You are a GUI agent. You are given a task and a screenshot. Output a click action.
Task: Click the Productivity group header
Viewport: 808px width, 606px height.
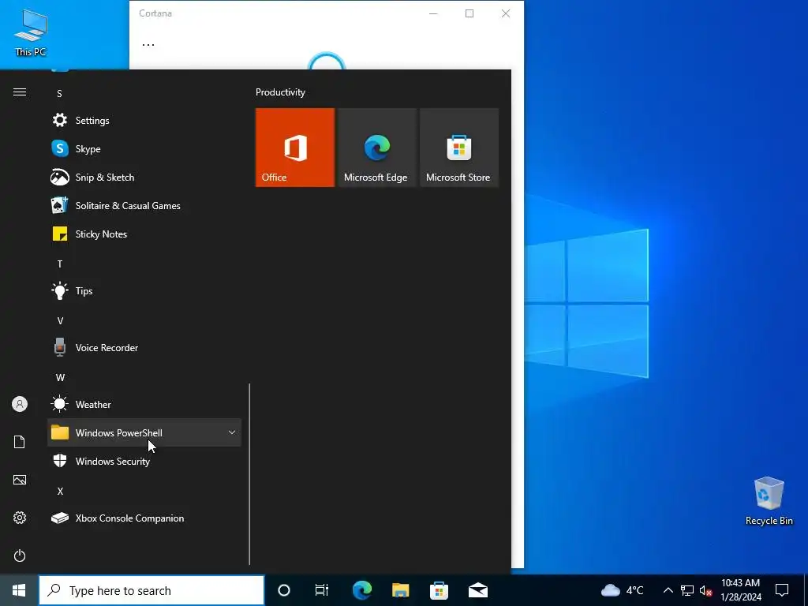pos(280,92)
